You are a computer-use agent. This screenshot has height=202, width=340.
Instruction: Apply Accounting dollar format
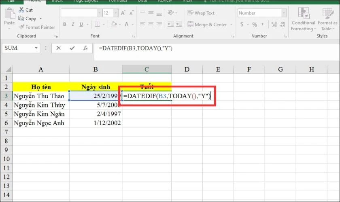[242, 25]
